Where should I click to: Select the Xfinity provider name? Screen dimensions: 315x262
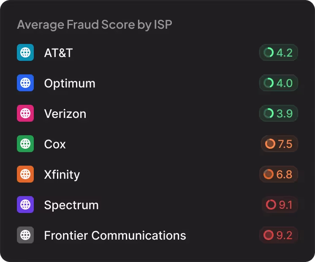tap(62, 175)
